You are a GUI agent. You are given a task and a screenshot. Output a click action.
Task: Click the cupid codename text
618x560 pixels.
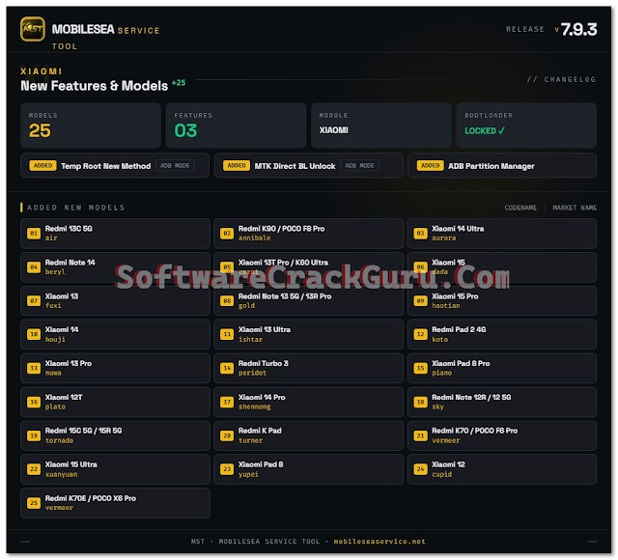(x=442, y=474)
